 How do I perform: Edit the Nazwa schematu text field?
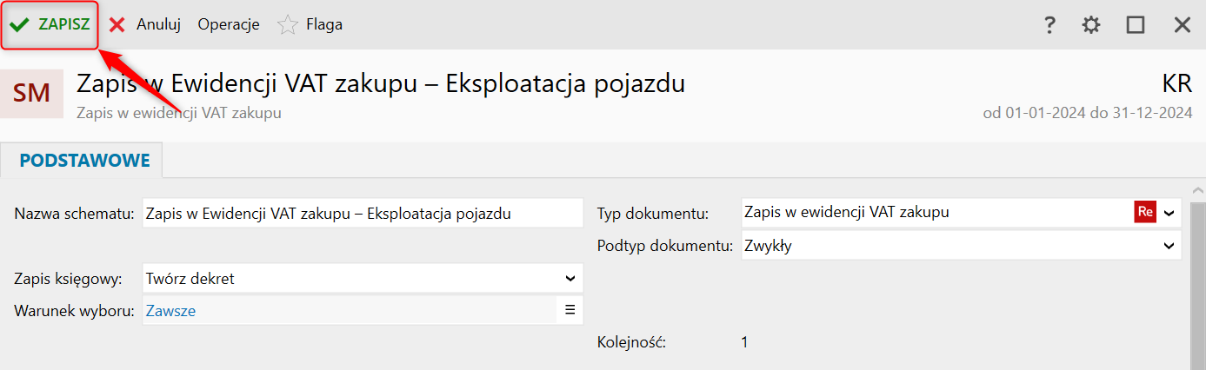coord(362,213)
